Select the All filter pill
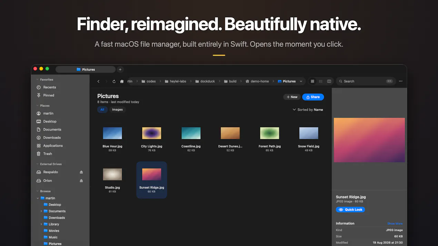438x246 pixels. tap(102, 110)
